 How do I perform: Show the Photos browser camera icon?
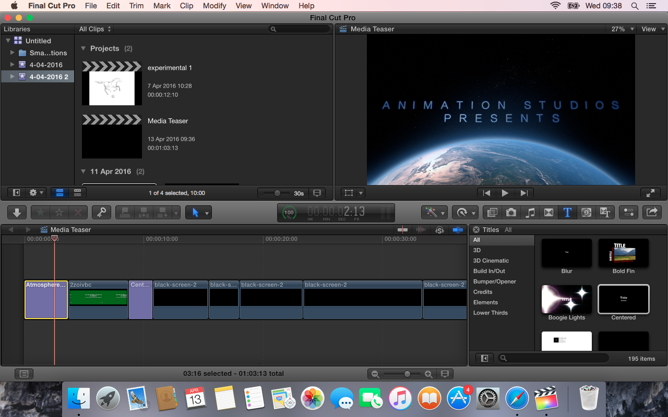click(x=511, y=212)
